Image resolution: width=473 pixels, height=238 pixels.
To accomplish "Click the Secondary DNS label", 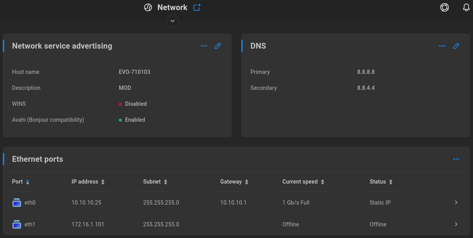I will [x=264, y=88].
